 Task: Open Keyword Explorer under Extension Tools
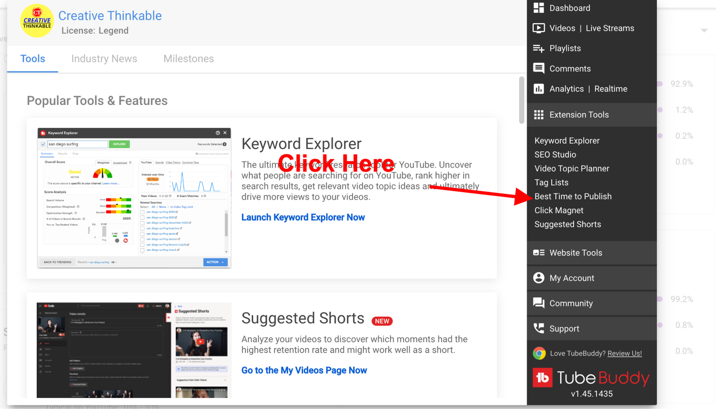tap(567, 141)
